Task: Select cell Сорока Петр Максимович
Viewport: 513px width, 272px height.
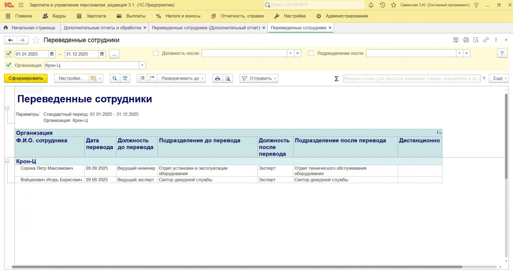Action: (x=50, y=171)
